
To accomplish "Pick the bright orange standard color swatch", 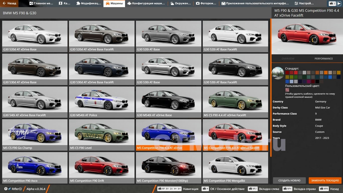I will click(326, 73).
